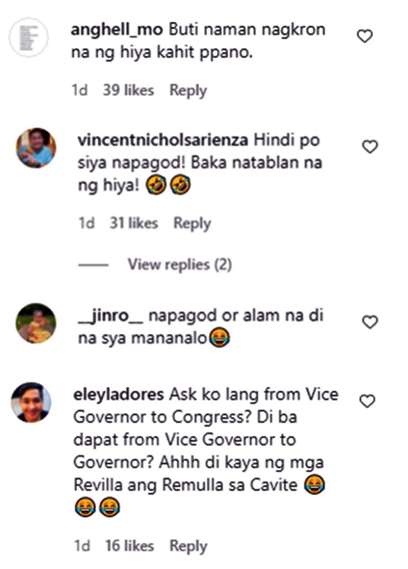Viewport: 408px width, 569px height.
Task: Reply to anghell_mo's comment
Action: tap(188, 91)
